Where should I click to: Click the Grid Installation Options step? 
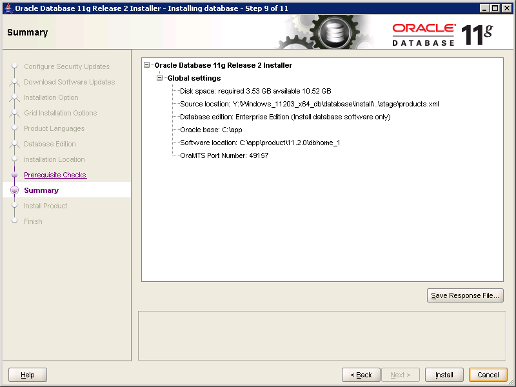click(60, 113)
